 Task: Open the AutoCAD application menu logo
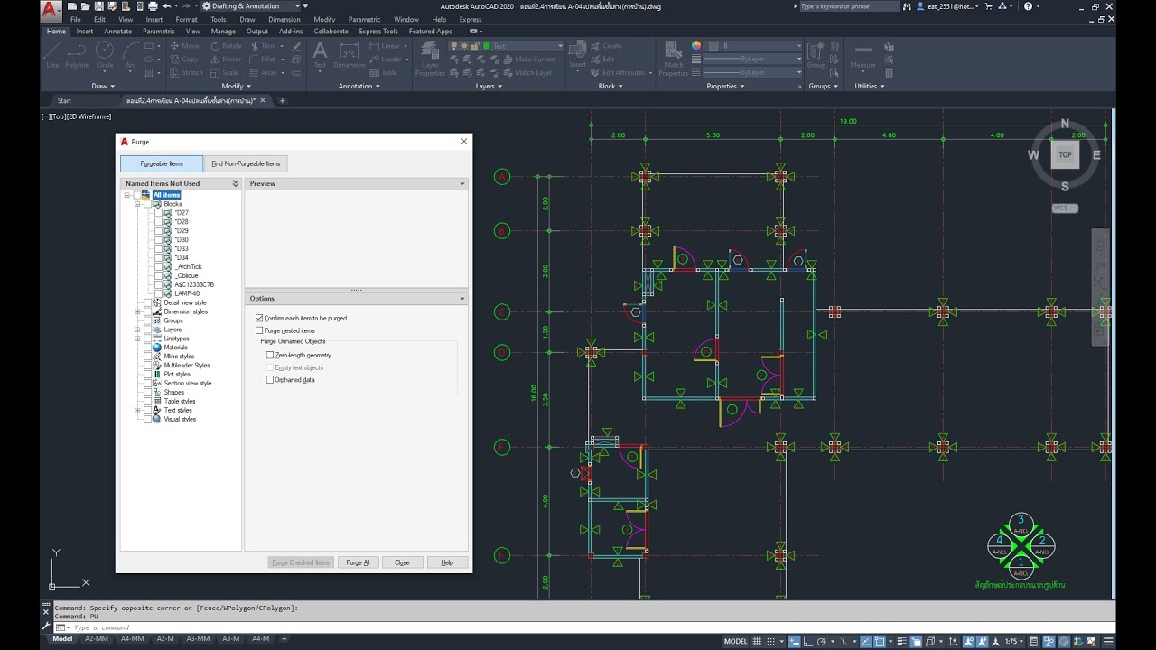(x=51, y=11)
